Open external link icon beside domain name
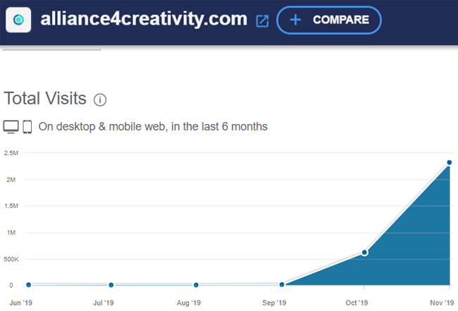 pos(262,20)
